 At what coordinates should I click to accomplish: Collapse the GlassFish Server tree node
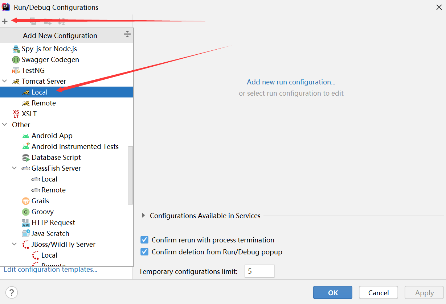(15, 168)
